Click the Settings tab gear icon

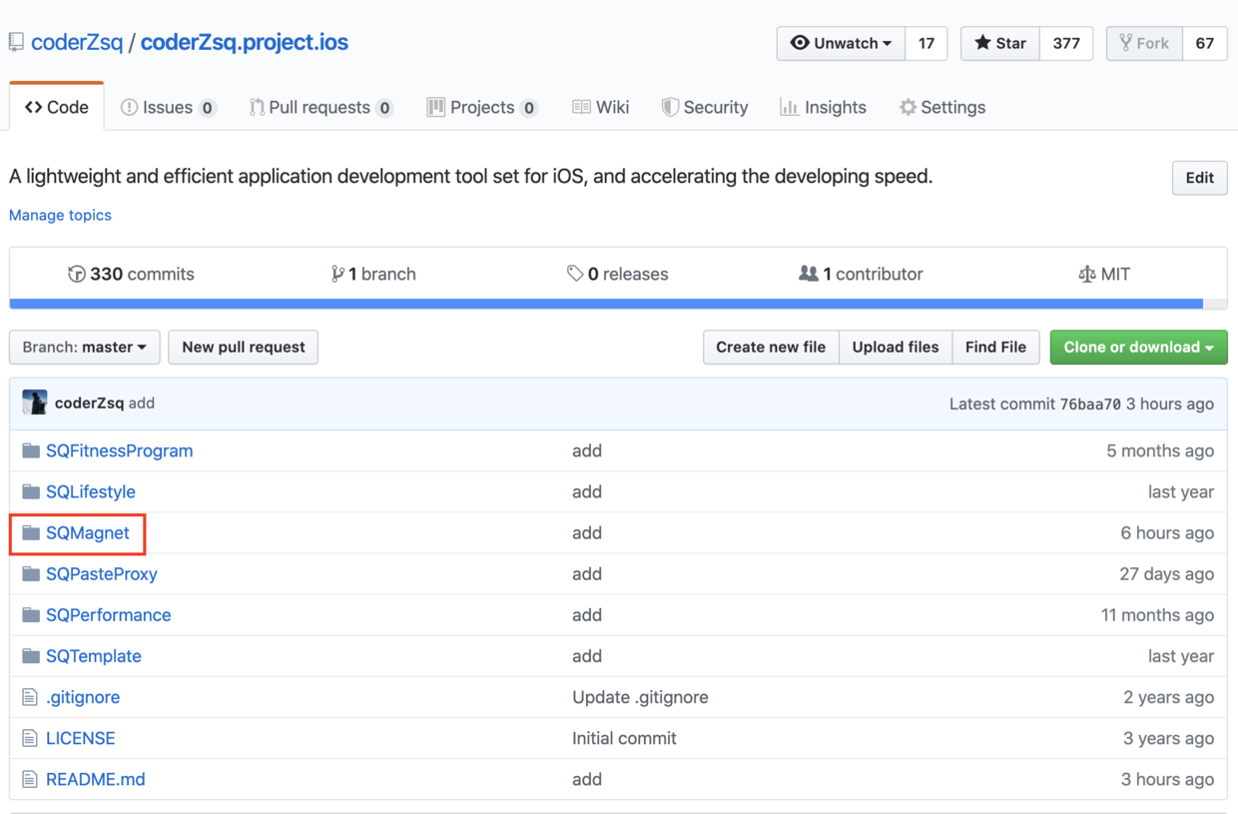point(908,107)
